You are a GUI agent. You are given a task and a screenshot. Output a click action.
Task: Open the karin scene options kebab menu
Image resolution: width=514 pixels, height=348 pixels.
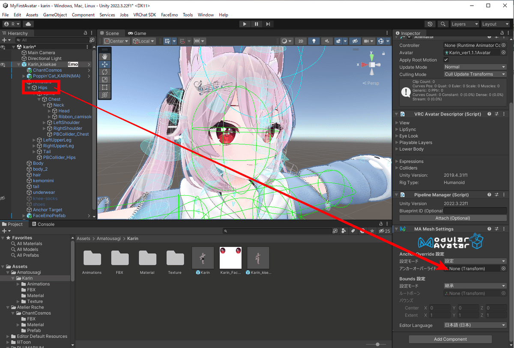click(x=87, y=47)
